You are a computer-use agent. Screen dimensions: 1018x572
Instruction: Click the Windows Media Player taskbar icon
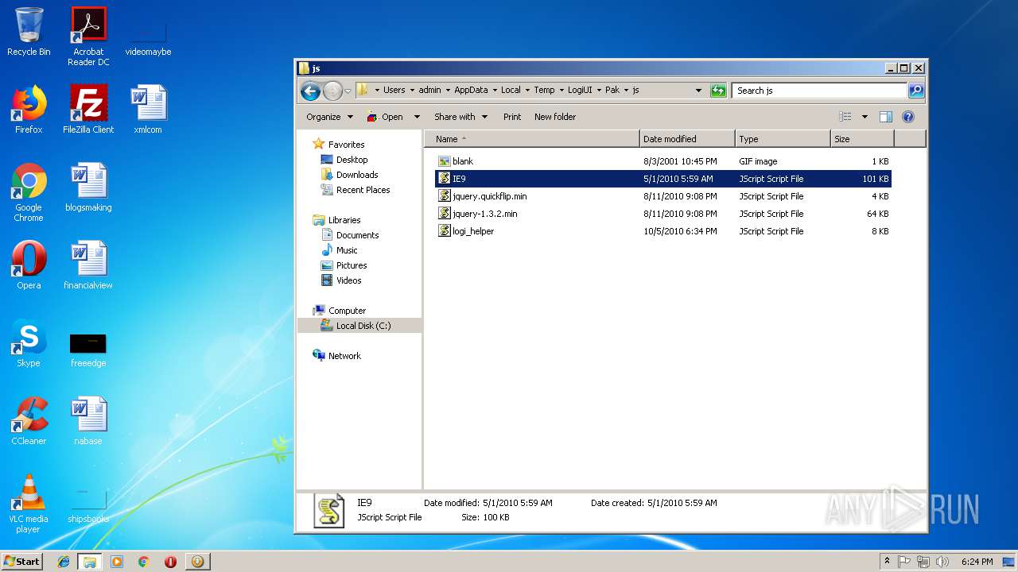[x=117, y=562]
